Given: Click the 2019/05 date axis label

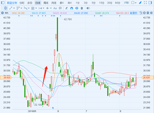Looking at the screenshot, I should click(x=32, y=111).
